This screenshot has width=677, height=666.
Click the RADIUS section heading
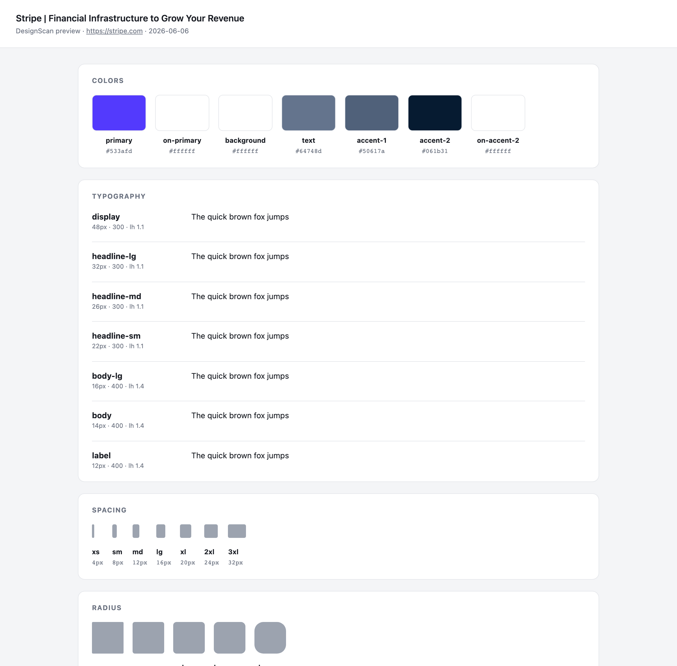(x=107, y=608)
